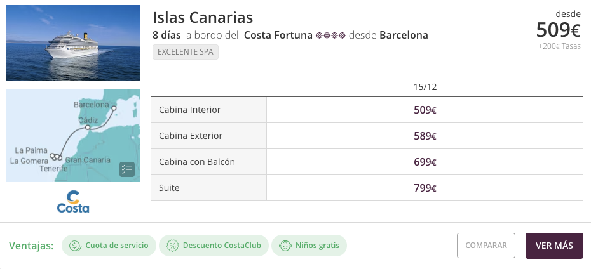Select the Suite 799€ price
Viewport: 591px width, 269px height.
pos(425,188)
